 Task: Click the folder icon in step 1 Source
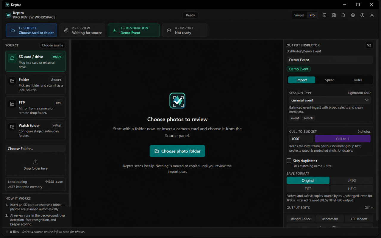(13, 30)
